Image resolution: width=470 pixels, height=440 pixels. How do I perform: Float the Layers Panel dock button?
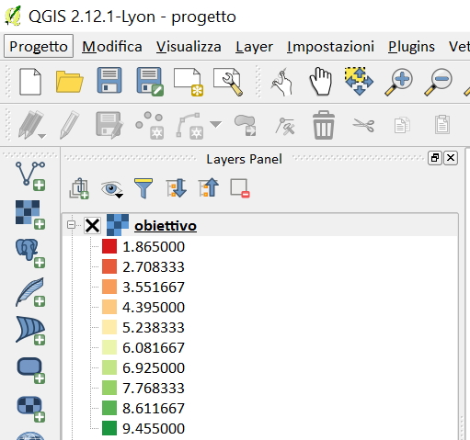coord(435,158)
